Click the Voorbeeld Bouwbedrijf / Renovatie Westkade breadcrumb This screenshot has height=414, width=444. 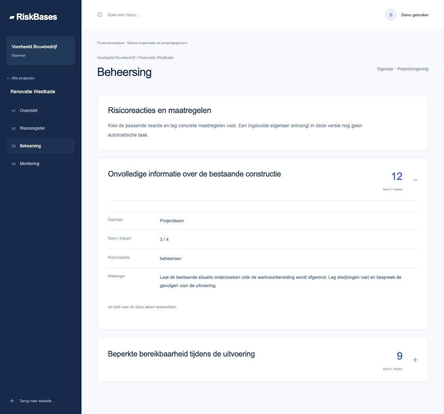[135, 58]
